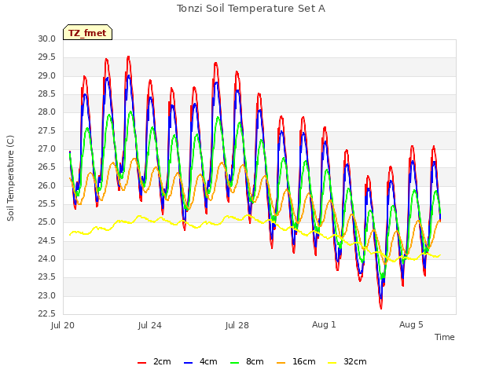Screen dimensions: 503x377
Task: Select the 8cm legend label
Action: click(x=255, y=361)
